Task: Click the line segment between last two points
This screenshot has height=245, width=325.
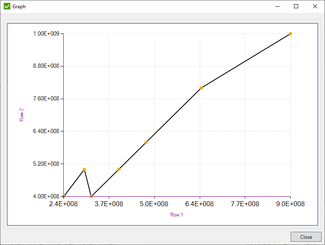Action: tap(246, 61)
